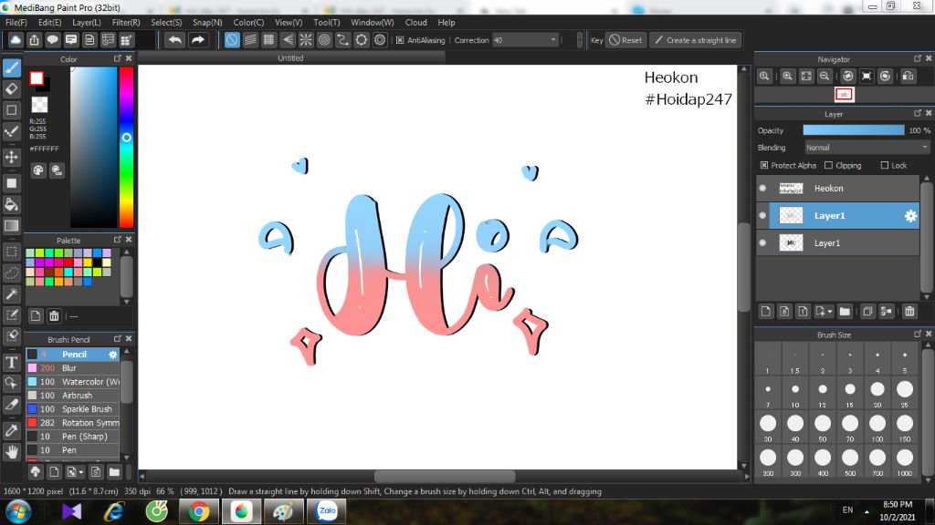Expand the add layer type dropdown arrow
This screenshot has width=935, height=525.
point(830,312)
